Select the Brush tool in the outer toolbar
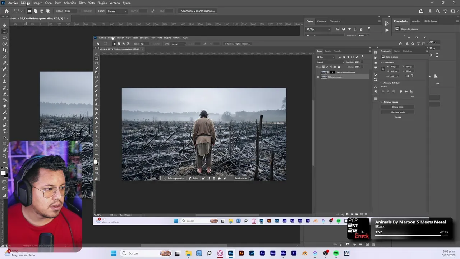This screenshot has height=259, width=460. 5,75
